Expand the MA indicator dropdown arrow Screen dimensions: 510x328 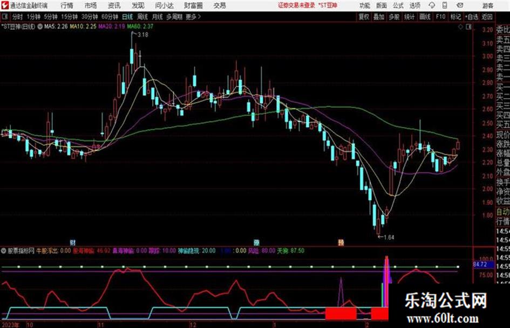pyautogui.click(x=40, y=26)
